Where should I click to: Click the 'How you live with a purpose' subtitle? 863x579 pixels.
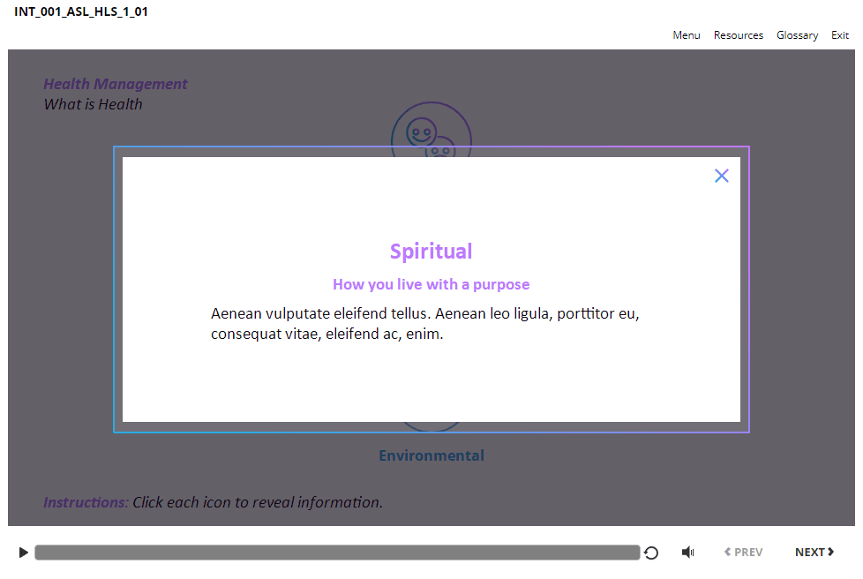coord(431,284)
